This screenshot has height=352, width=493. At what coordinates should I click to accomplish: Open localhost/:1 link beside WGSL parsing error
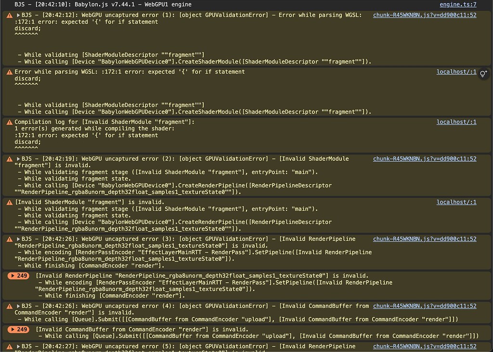456,72
